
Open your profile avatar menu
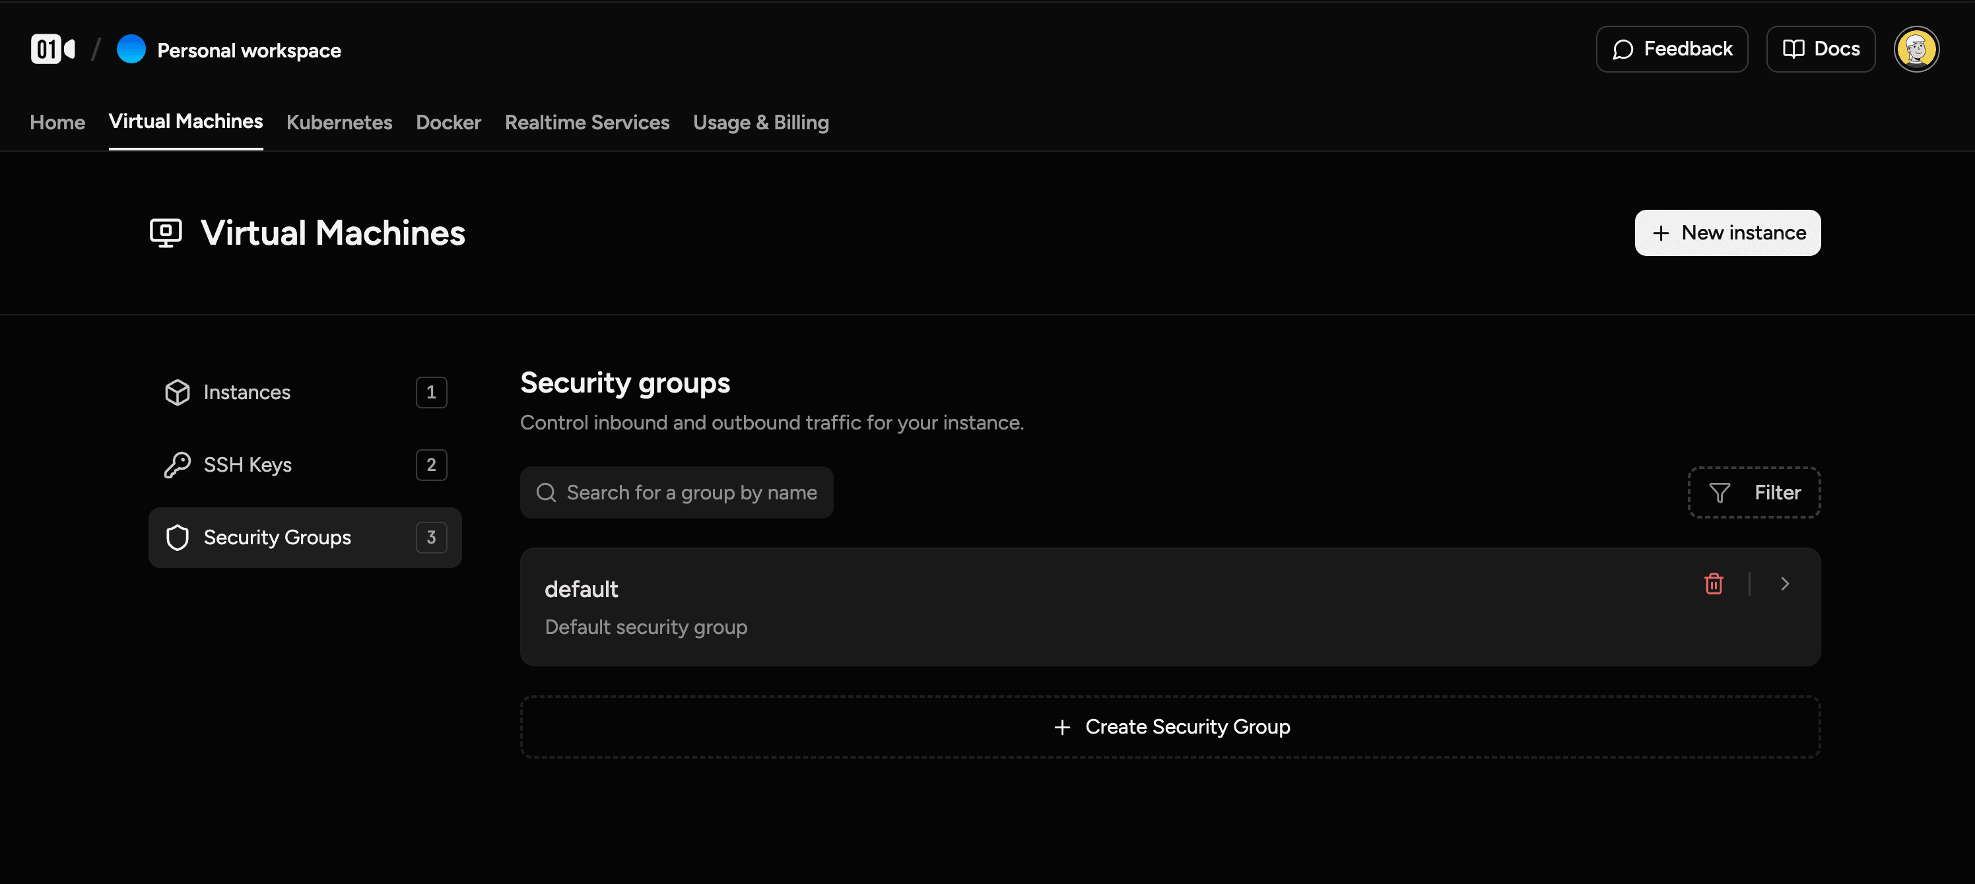tap(1917, 48)
